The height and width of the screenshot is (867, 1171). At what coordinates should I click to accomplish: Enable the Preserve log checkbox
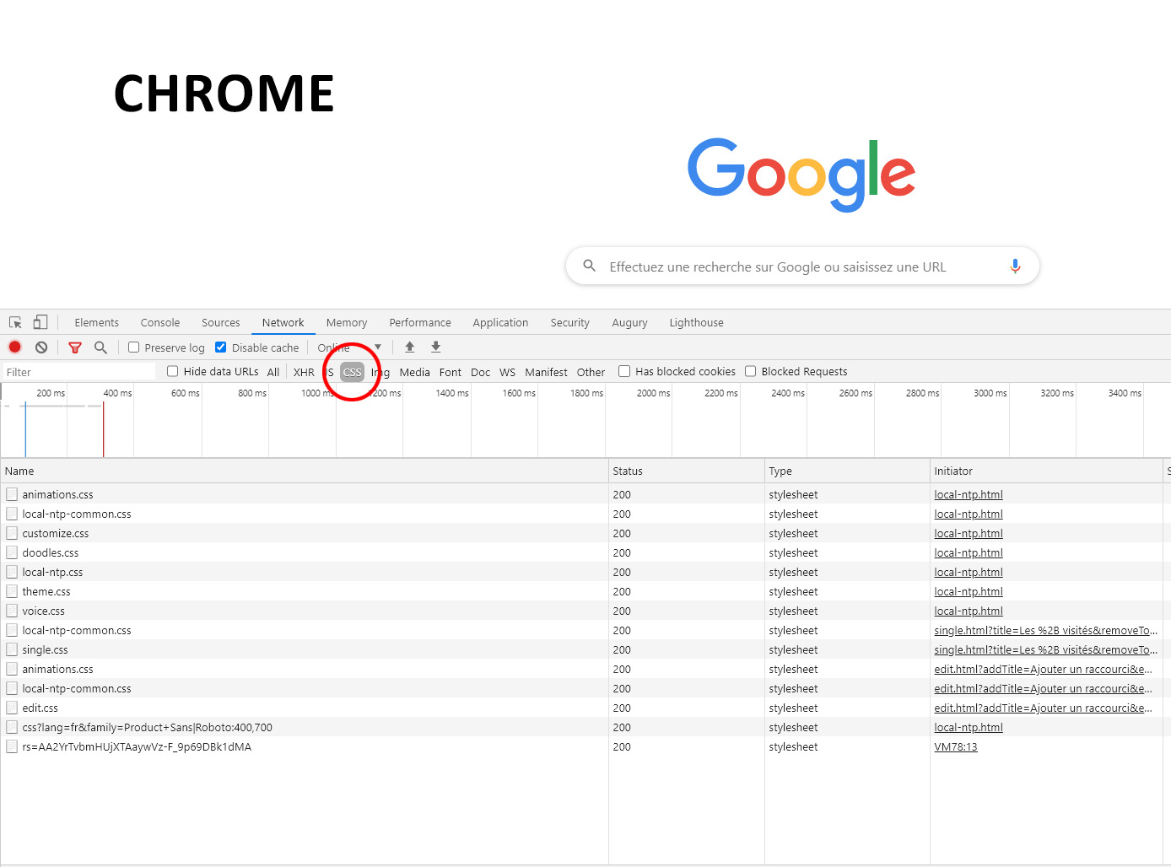point(133,347)
